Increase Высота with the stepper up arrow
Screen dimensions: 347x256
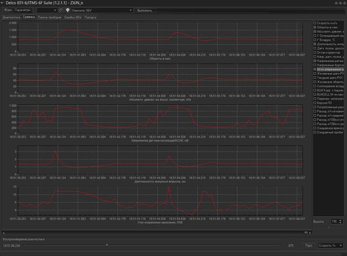340,220
